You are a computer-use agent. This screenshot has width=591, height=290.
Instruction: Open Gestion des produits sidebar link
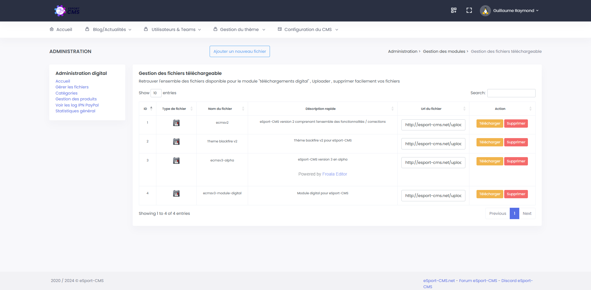[x=76, y=99]
